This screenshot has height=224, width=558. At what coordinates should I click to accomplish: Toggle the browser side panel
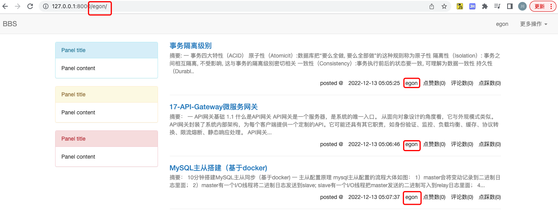click(x=510, y=6)
